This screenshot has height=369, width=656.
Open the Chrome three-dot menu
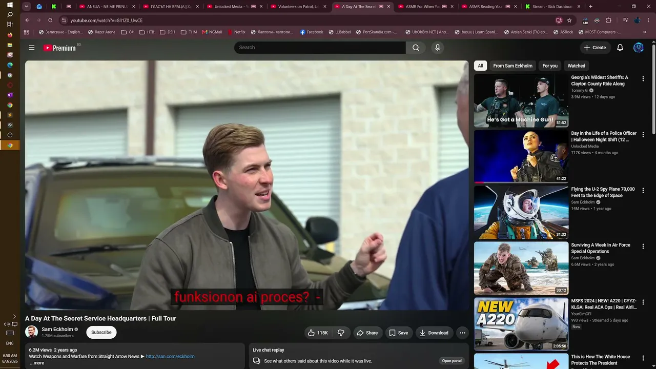648,20
